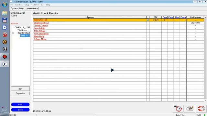Click the Perm column header link

(183, 17)
